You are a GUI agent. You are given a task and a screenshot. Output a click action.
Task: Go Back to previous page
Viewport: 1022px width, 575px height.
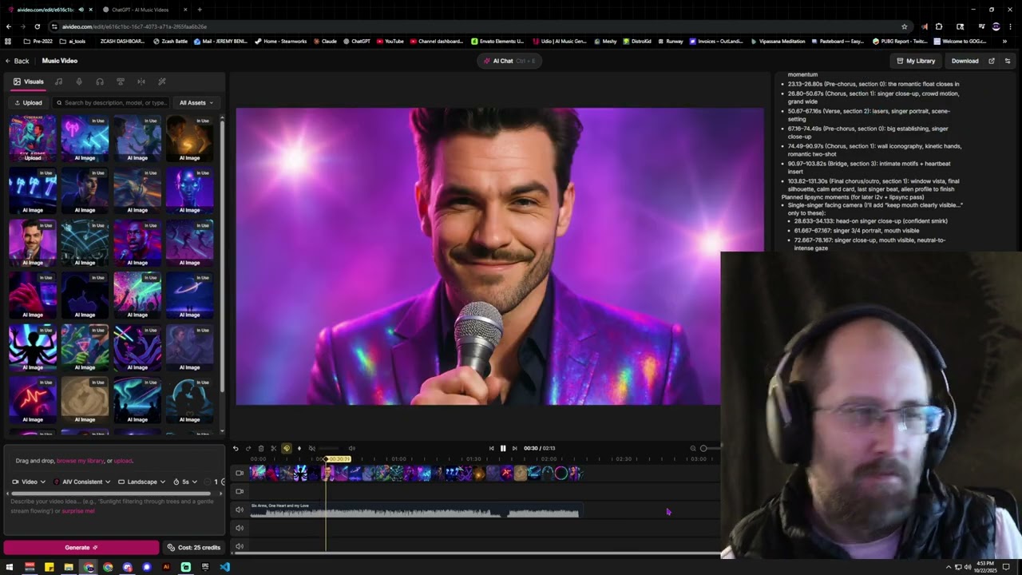point(17,61)
